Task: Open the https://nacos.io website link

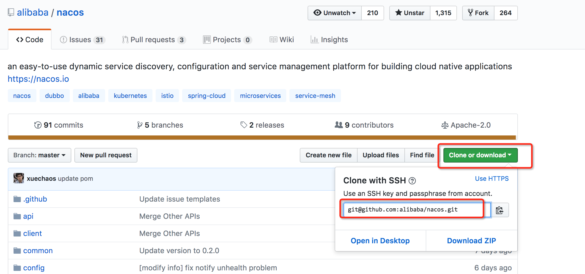Action: pos(38,79)
